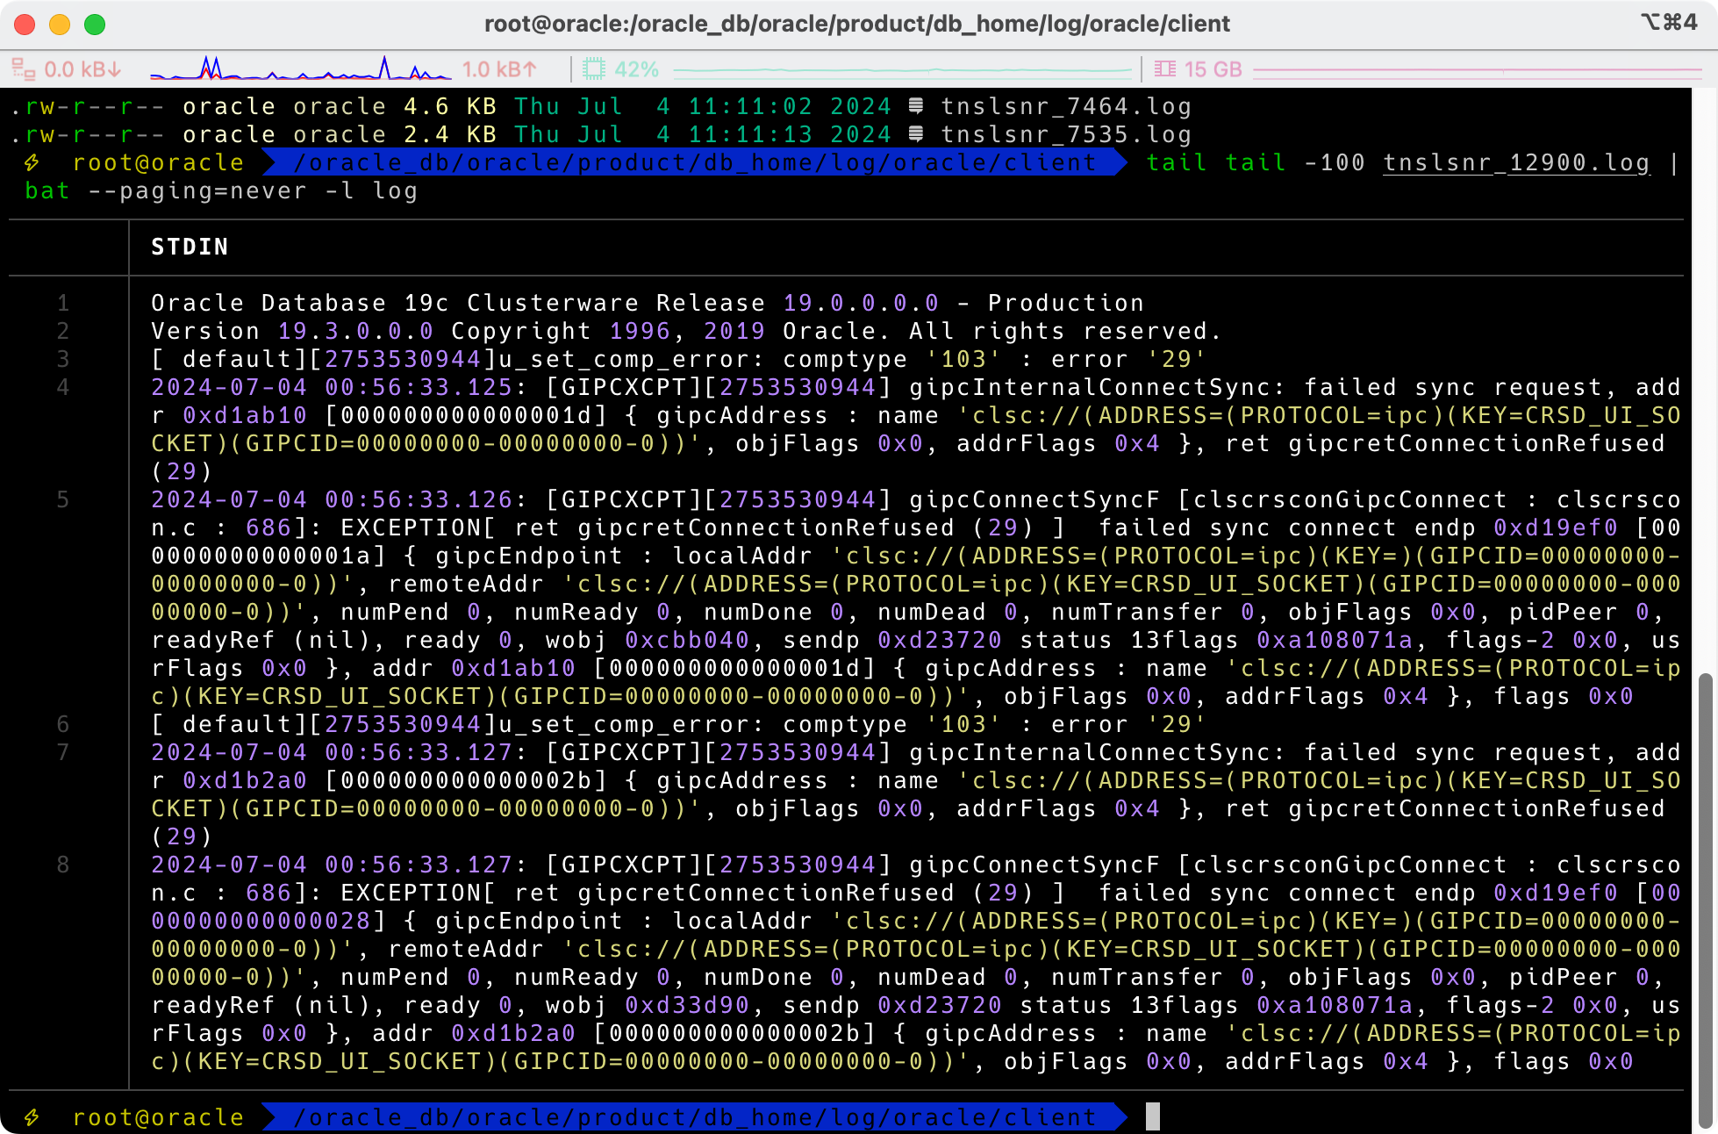1718x1134 pixels.
Task: Click the 0.0 kB download rate indicator
Action: [82, 69]
